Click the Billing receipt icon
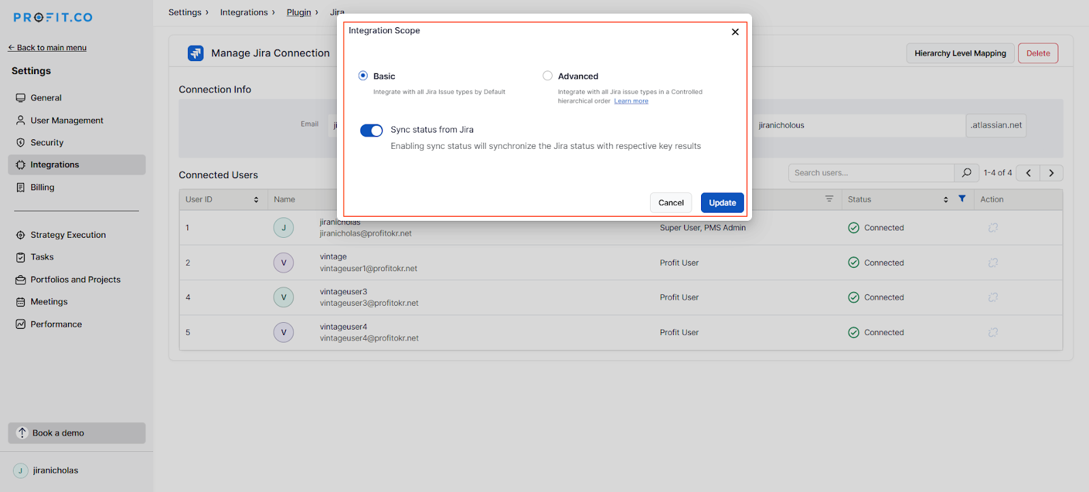The height and width of the screenshot is (492, 1089). point(20,187)
